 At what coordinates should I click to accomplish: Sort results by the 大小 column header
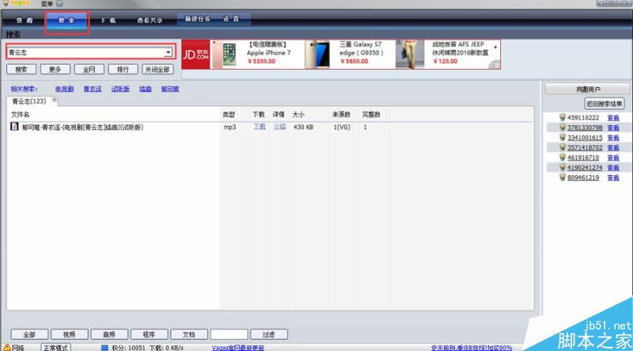298,115
